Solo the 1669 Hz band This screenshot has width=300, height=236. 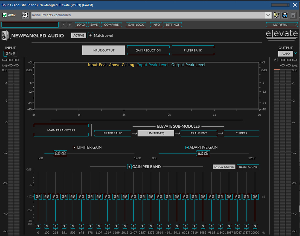tap(116, 226)
